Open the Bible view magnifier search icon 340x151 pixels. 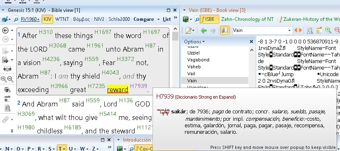pos(16,19)
